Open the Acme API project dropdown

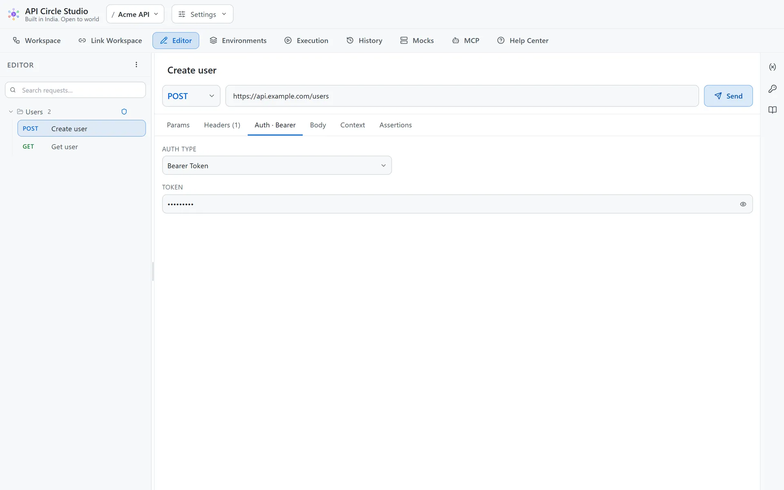pos(135,14)
